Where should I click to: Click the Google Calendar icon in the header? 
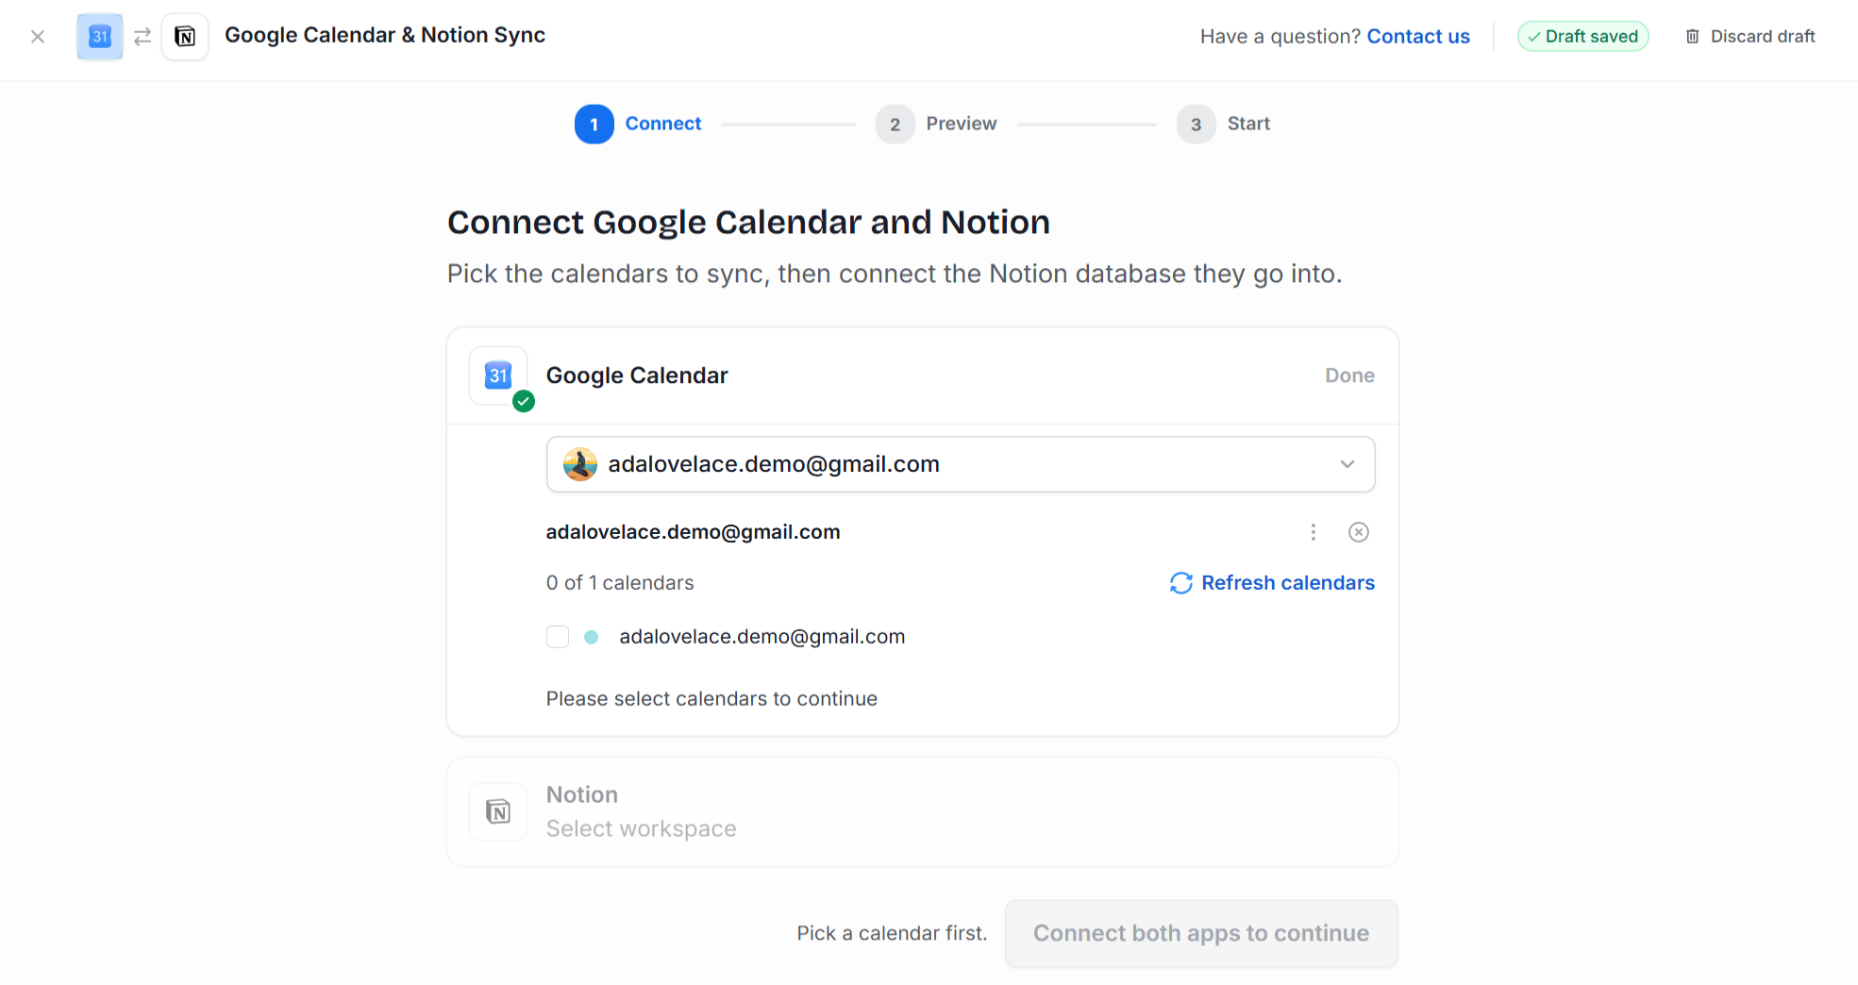tap(100, 37)
